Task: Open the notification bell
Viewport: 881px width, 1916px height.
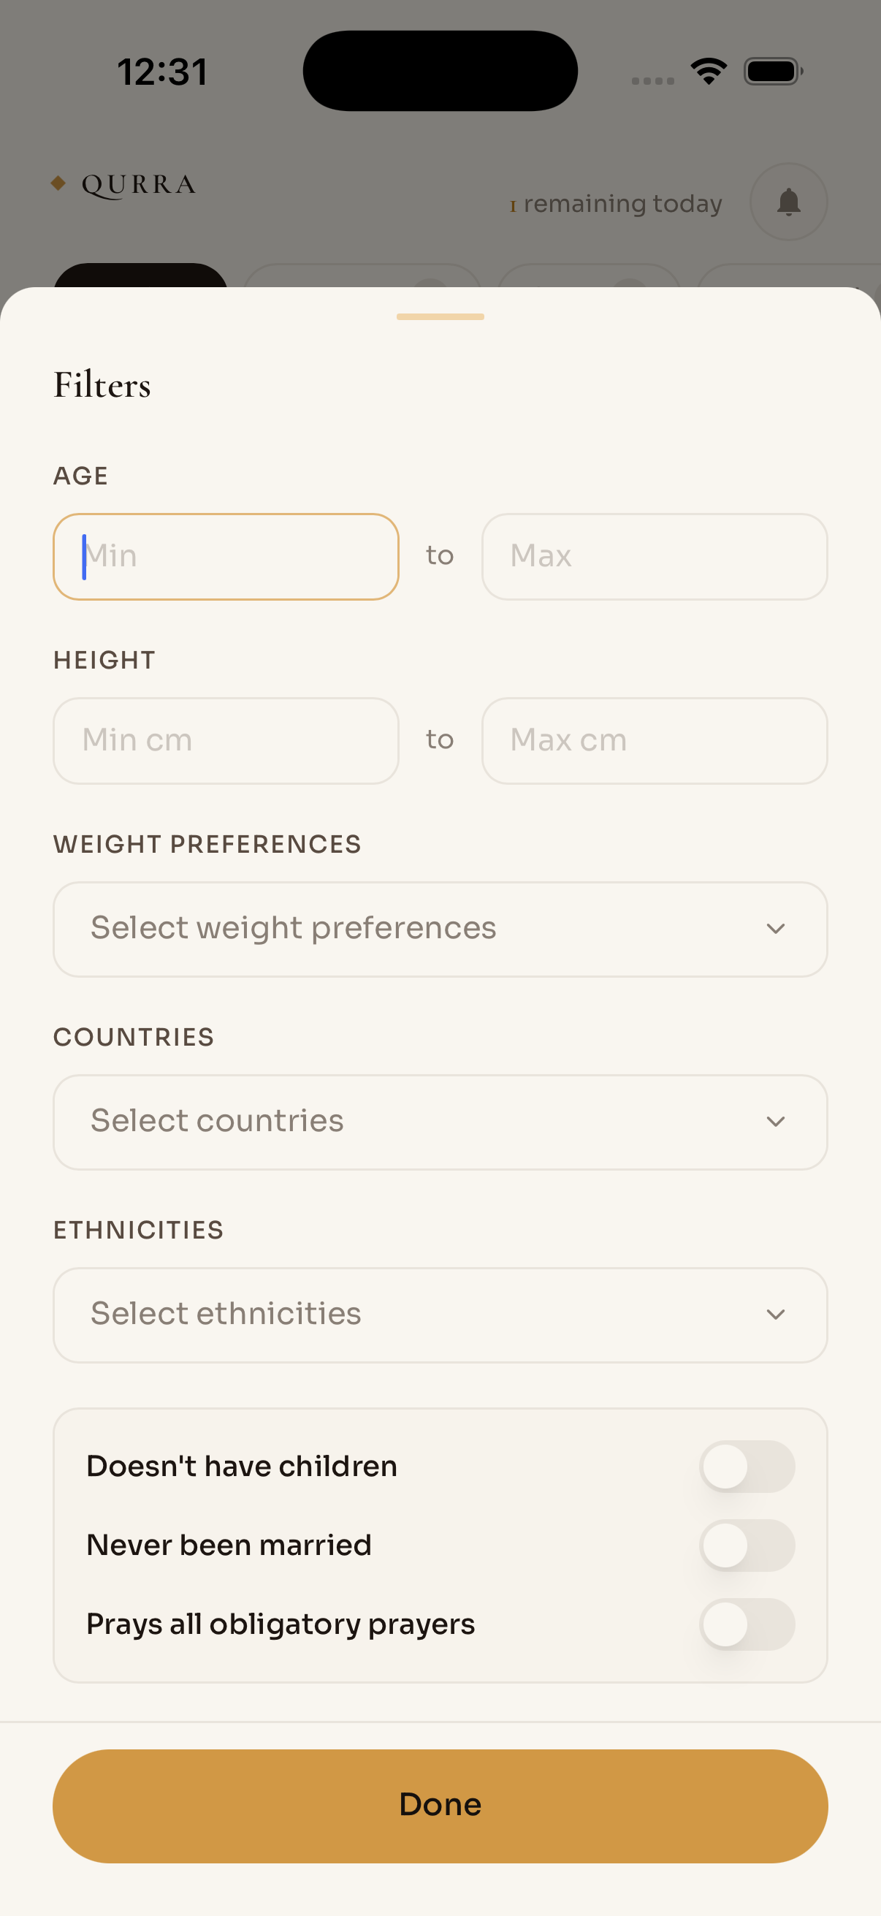Action: tap(788, 202)
